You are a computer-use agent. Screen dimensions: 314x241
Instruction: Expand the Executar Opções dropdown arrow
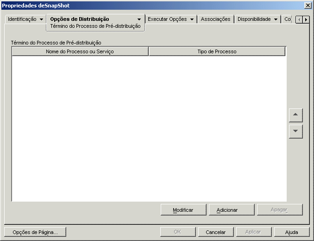click(192, 19)
